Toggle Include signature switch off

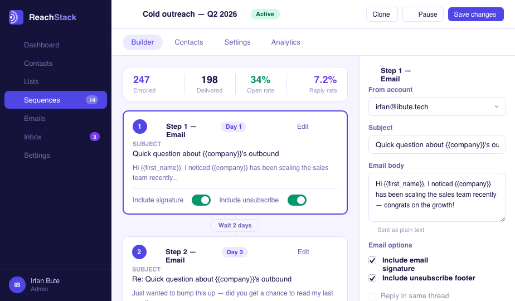tap(201, 200)
